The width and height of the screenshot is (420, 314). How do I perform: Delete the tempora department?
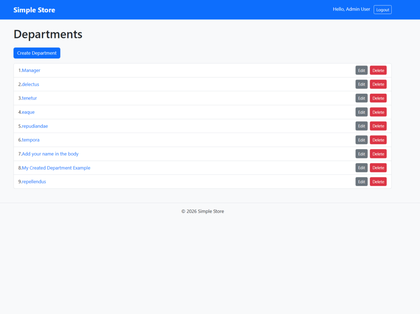(378, 140)
